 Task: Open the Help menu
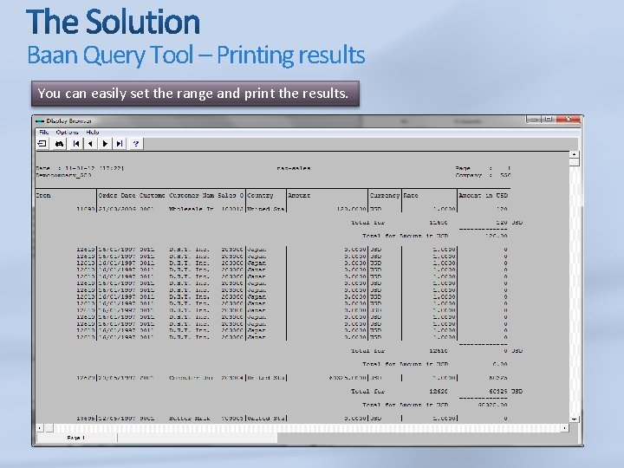93,132
